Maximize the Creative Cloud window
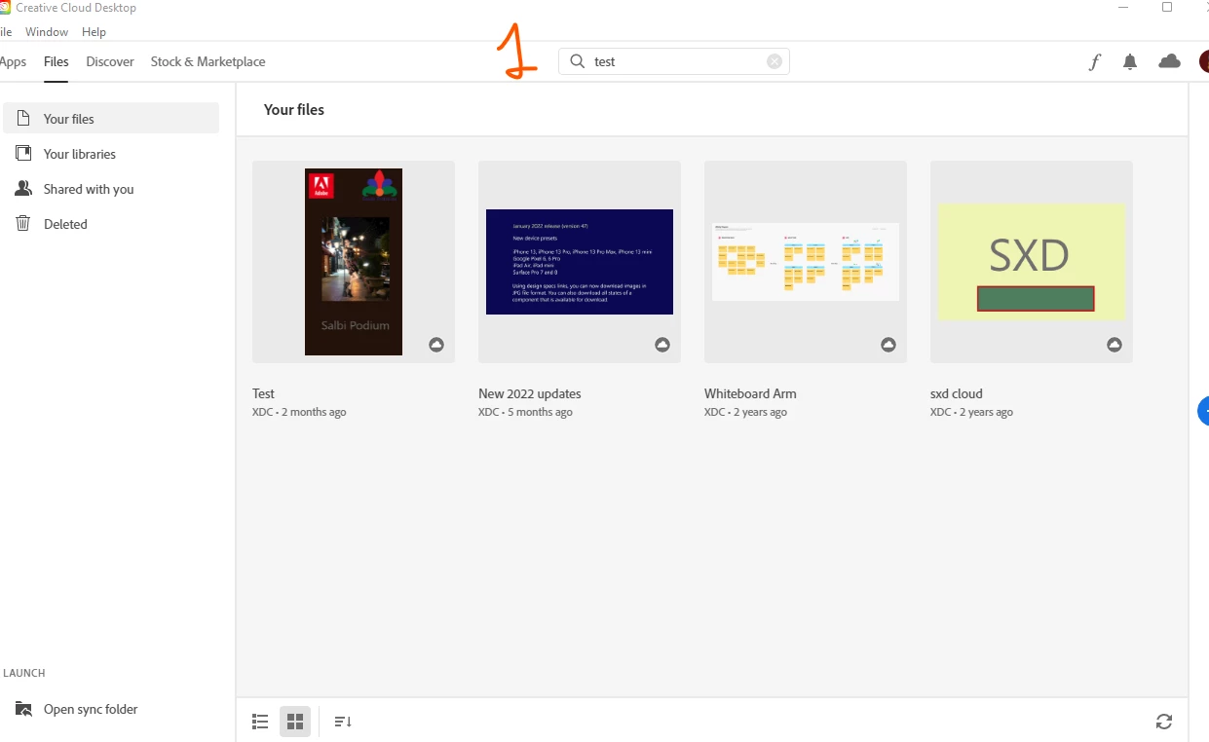This screenshot has height=742, width=1209. (x=1167, y=8)
